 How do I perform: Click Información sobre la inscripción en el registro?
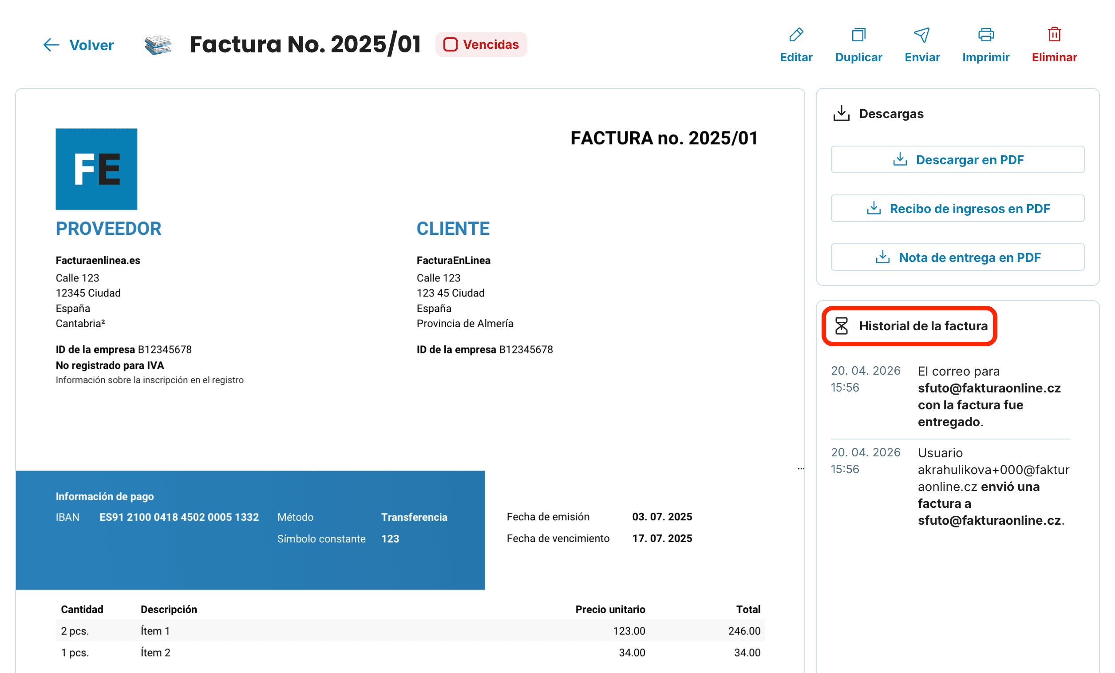click(x=149, y=380)
